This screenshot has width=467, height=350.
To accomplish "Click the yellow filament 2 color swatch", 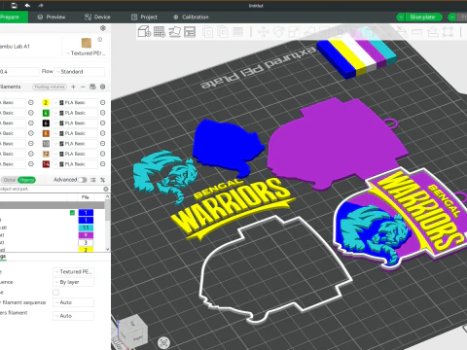I will coord(46,103).
